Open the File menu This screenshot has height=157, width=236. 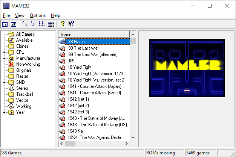[6, 15]
